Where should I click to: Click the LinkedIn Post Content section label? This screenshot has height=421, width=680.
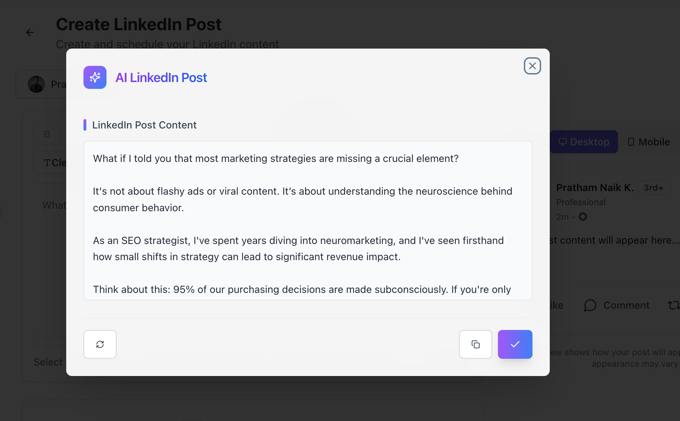point(144,125)
